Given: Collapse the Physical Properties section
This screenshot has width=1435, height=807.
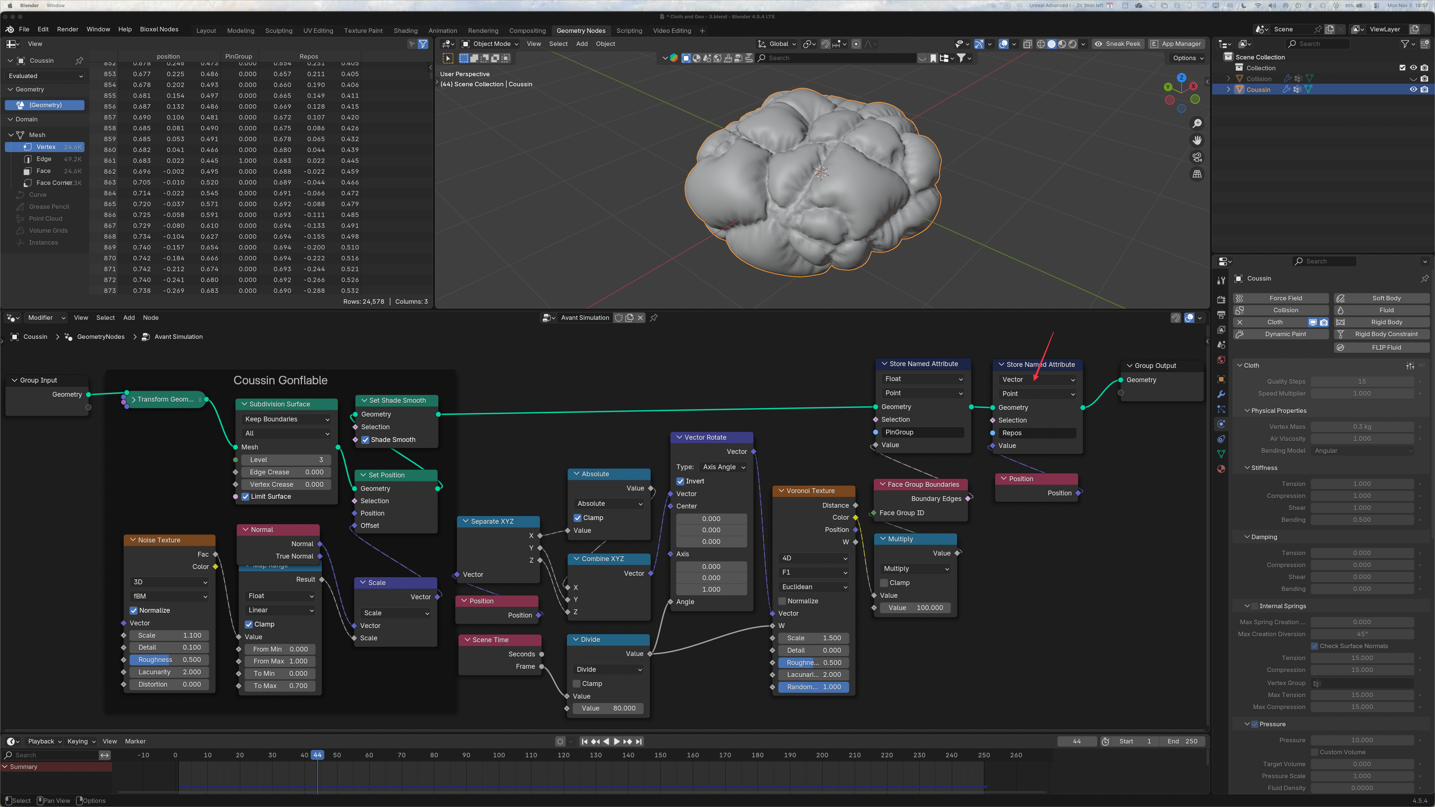Looking at the screenshot, I should pyautogui.click(x=1248, y=411).
